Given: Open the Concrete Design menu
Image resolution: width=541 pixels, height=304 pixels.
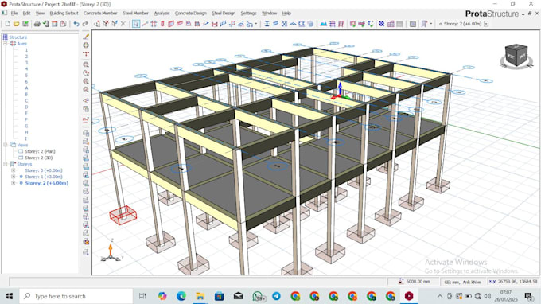Looking at the screenshot, I should tap(190, 13).
